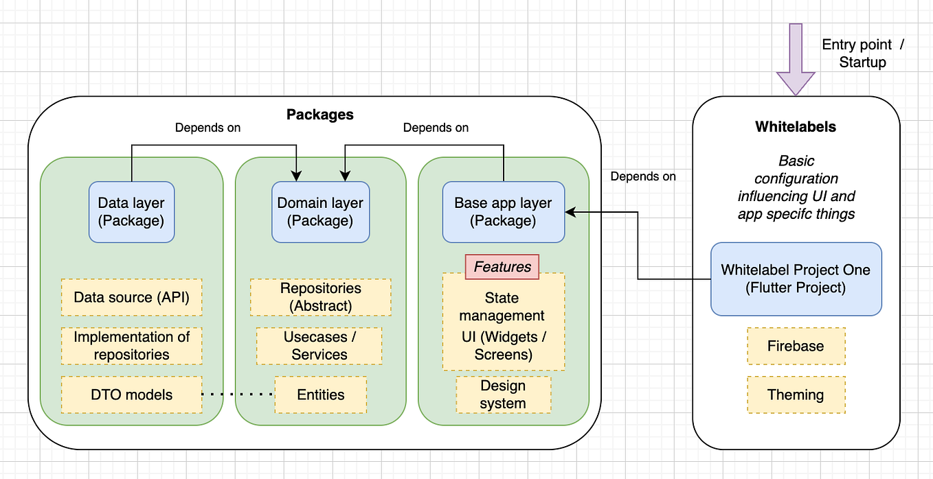
Task: Click the Depends on arrow near Whitelabels
Action: click(642, 176)
